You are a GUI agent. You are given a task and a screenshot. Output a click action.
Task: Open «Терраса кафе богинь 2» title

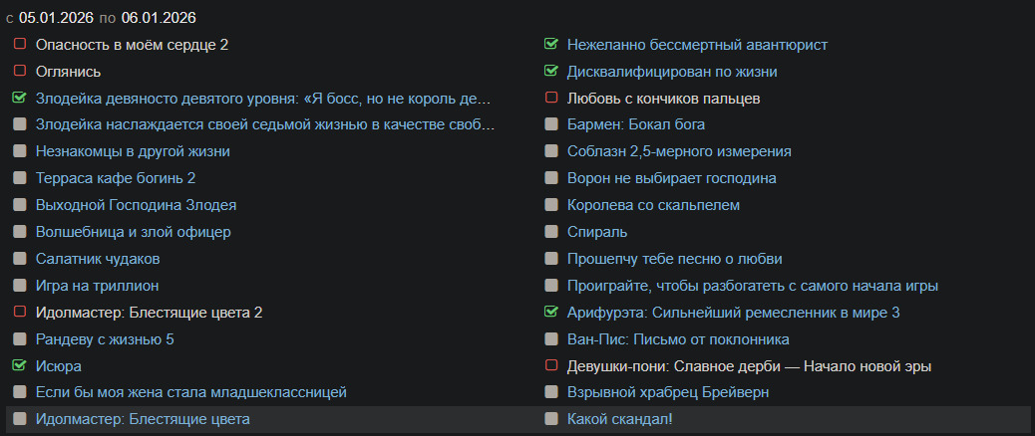116,178
